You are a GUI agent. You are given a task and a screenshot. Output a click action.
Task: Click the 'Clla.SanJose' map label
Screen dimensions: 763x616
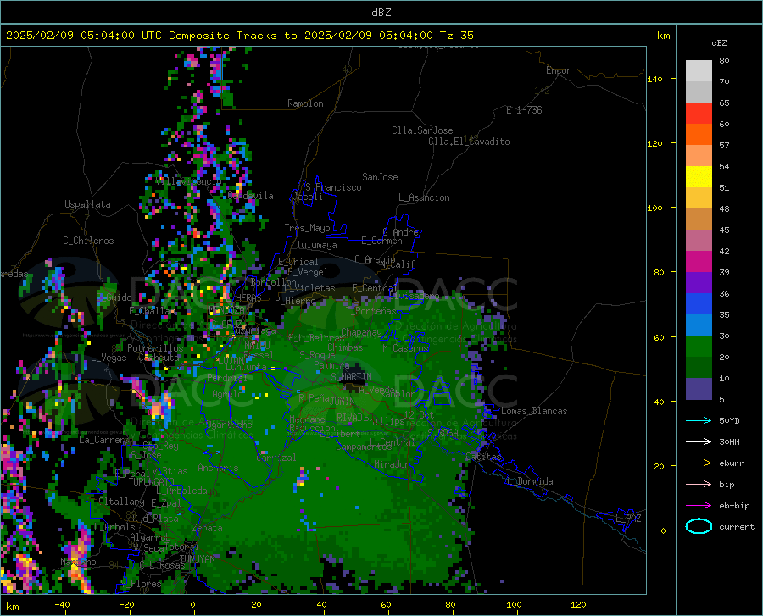[422, 130]
